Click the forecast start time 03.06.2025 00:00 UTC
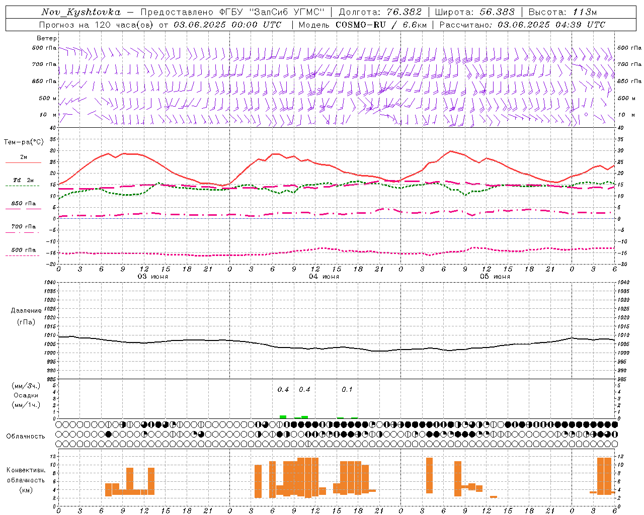The width and height of the screenshot is (644, 515). coord(227,25)
